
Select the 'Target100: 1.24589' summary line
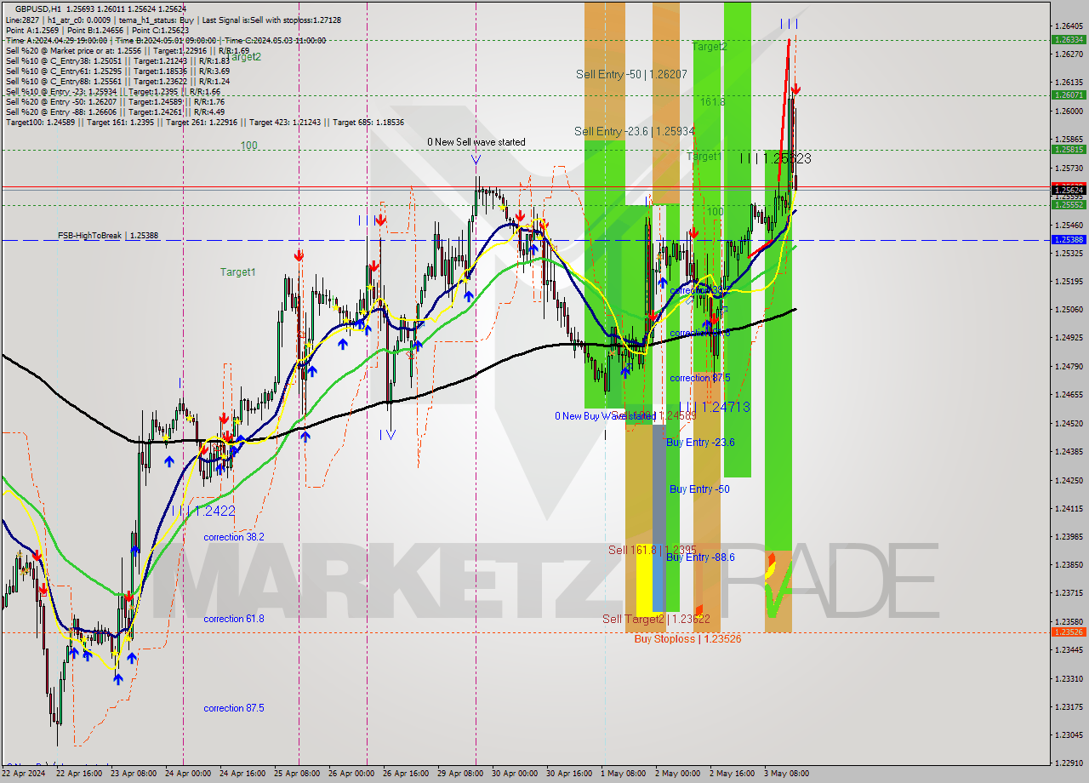click(204, 122)
